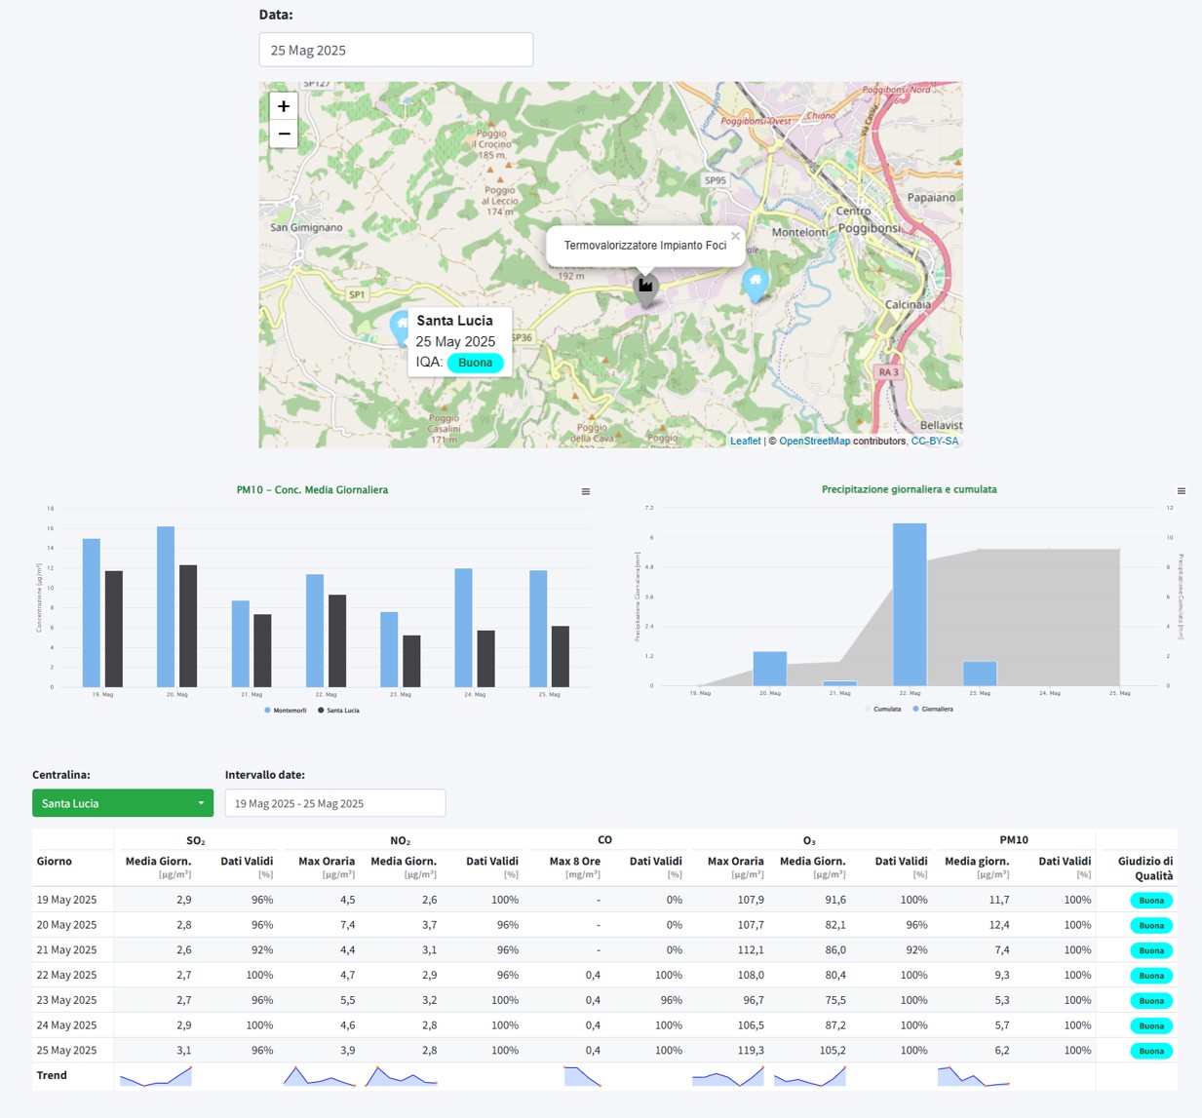Open the Leaflet attribution link
Viewport: 1202px width, 1118px height.
coord(746,442)
